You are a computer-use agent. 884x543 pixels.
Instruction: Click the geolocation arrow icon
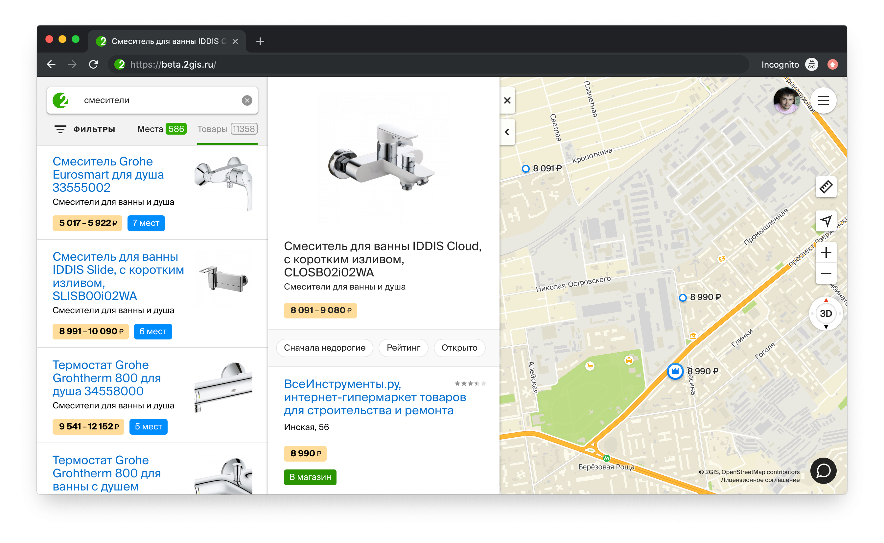[826, 221]
